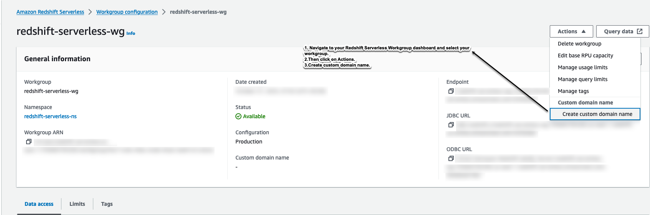Screen dimensions: 650x215
Task: Open Query data in new window
Action: [x=622, y=31]
